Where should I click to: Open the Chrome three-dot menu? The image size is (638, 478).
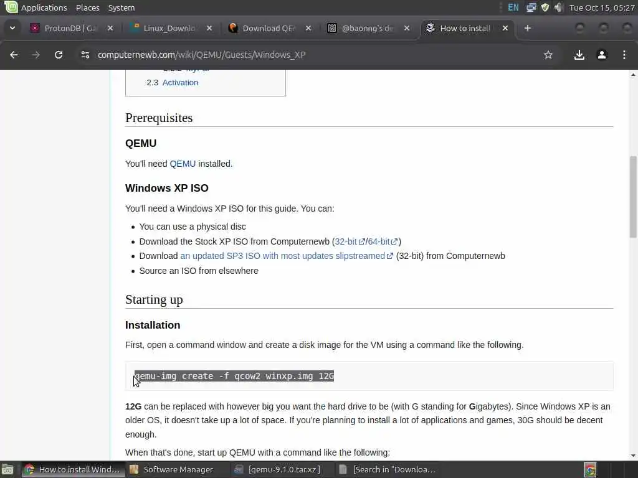624,55
